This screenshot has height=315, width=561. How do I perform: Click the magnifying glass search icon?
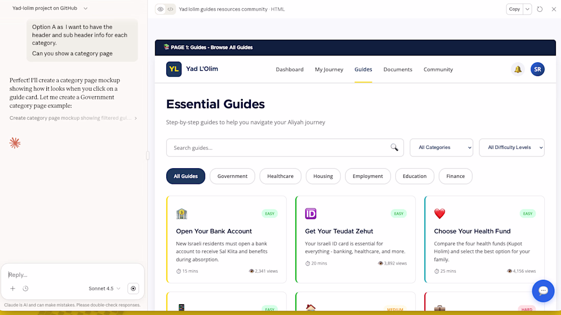click(x=394, y=147)
